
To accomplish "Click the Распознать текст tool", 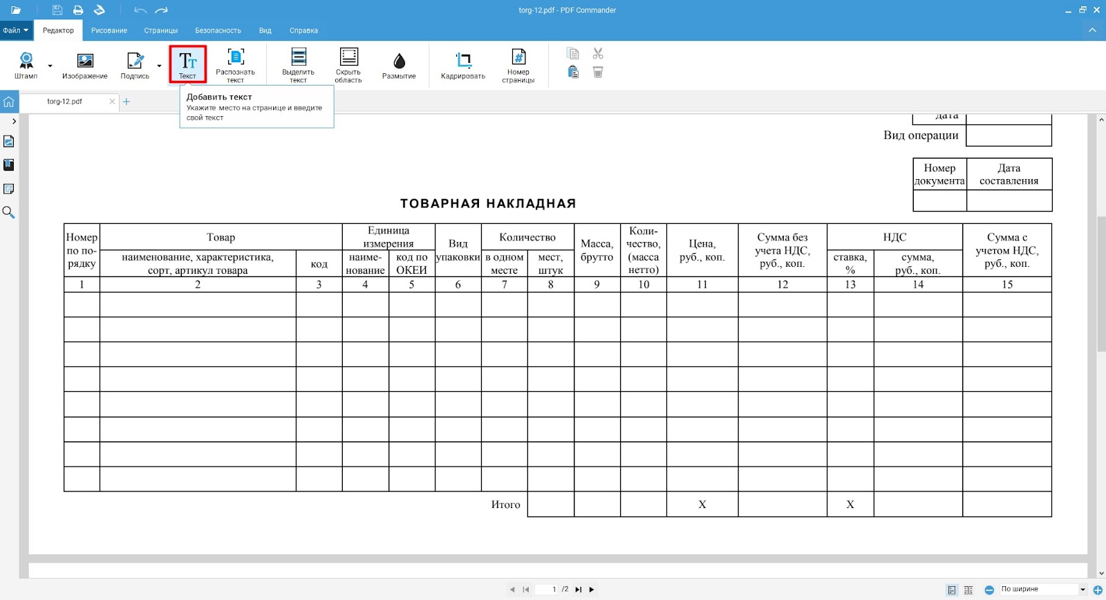I will point(235,66).
